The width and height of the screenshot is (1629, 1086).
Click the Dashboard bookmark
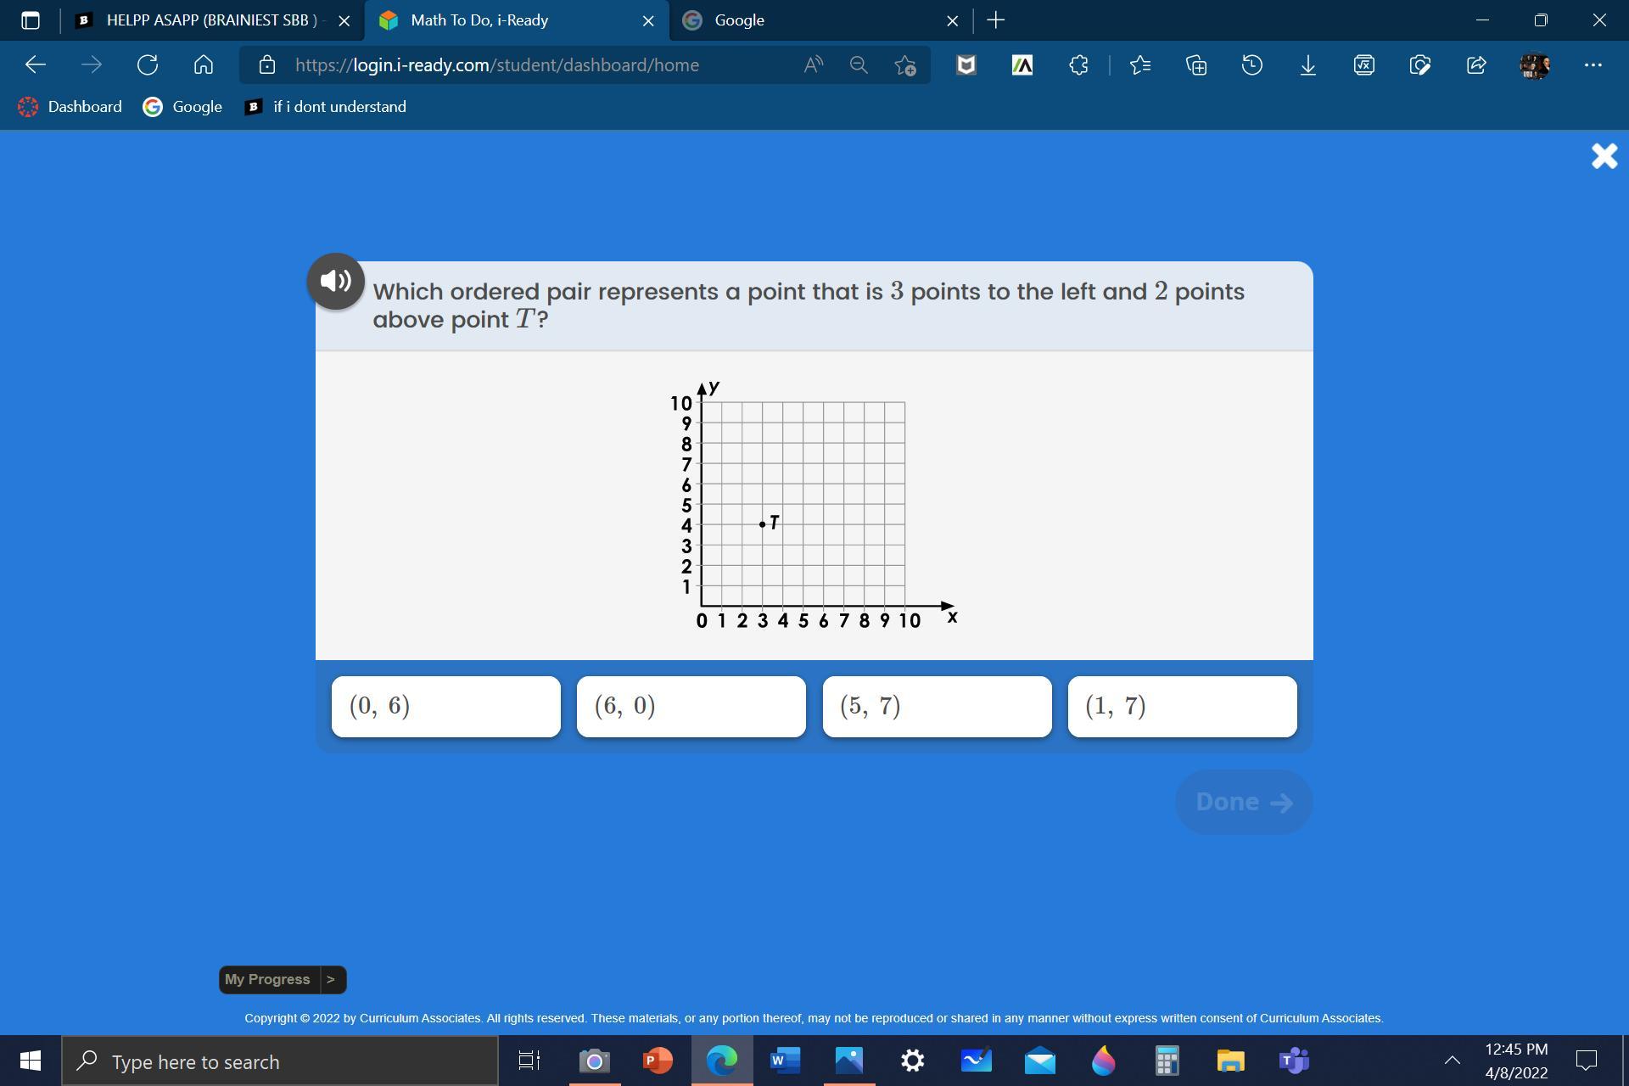coord(70,107)
